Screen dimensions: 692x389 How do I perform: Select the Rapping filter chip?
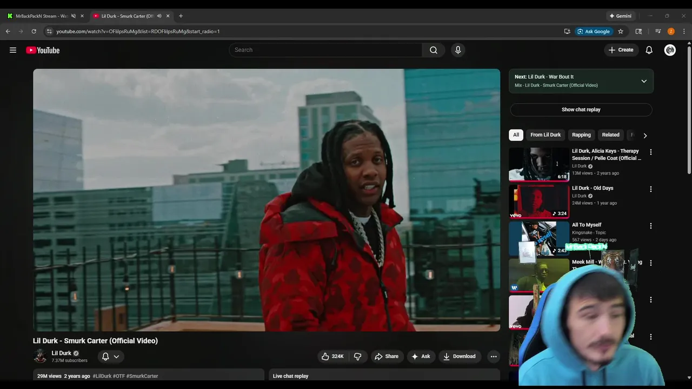pos(582,135)
